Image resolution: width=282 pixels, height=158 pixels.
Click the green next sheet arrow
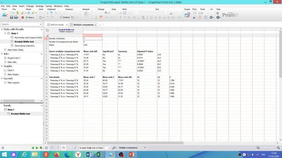tap(37, 148)
